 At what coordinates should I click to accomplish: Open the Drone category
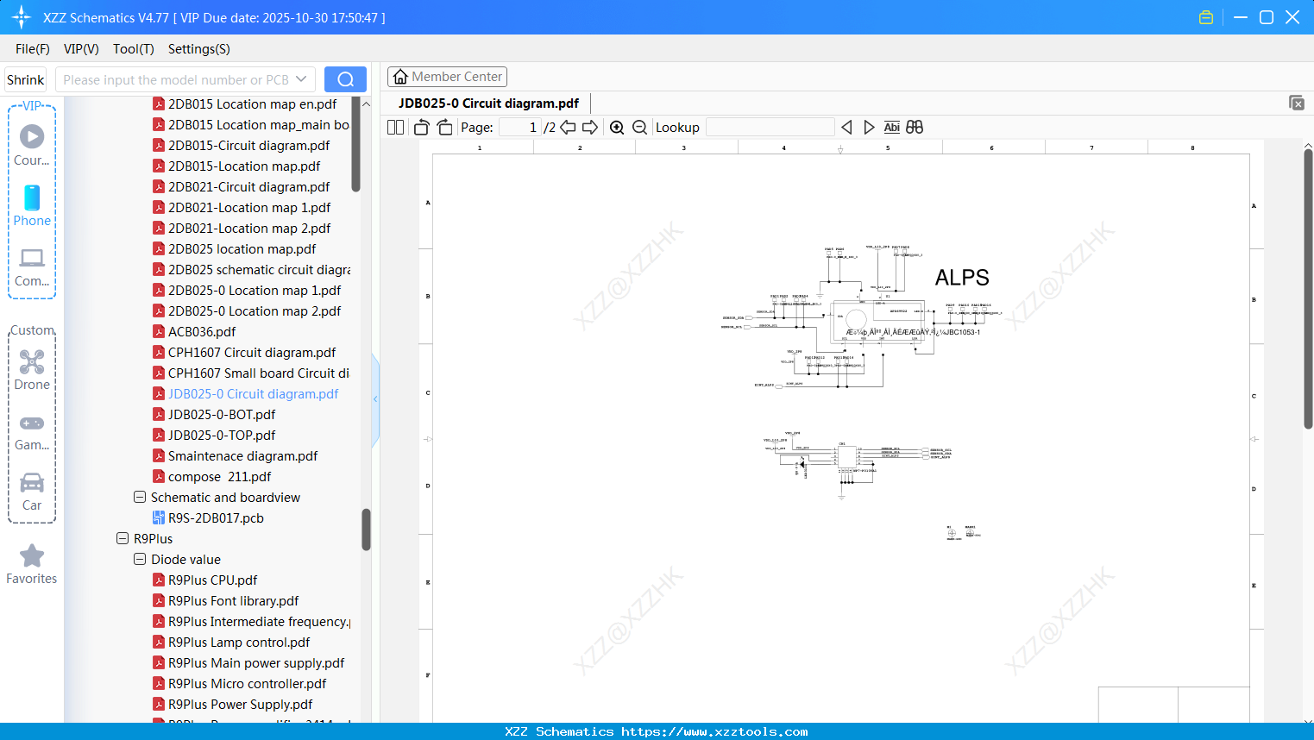pos(32,370)
